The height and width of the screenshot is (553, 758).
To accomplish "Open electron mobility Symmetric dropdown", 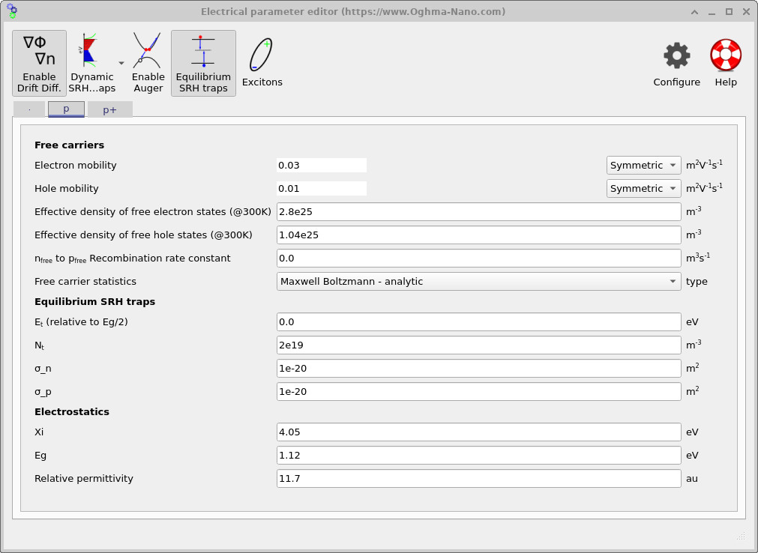I will [643, 165].
